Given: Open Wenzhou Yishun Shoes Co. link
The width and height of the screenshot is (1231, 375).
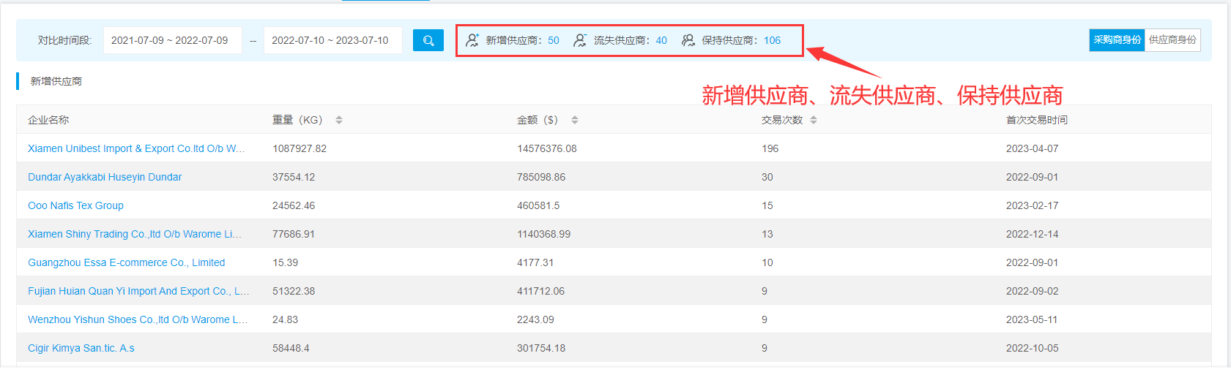Looking at the screenshot, I should point(138,319).
